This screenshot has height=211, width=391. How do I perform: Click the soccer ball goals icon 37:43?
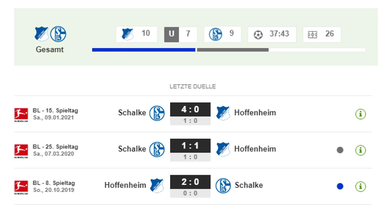[x=258, y=35]
